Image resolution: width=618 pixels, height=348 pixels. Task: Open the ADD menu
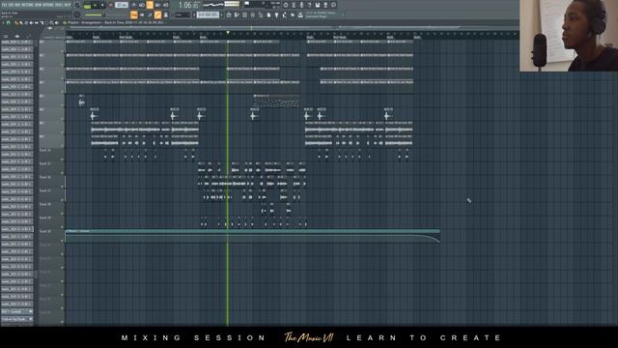coord(17,5)
